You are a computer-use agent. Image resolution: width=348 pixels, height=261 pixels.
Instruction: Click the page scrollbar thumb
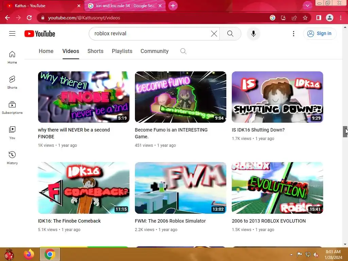tap(345, 132)
